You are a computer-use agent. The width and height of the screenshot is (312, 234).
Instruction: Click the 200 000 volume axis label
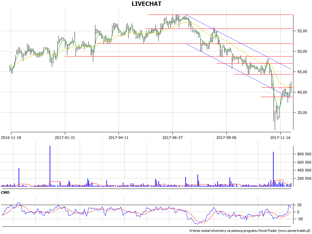point(304,179)
